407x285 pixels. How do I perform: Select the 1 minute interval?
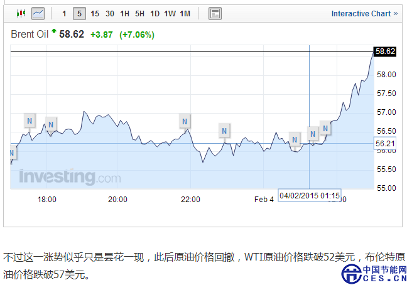point(64,13)
